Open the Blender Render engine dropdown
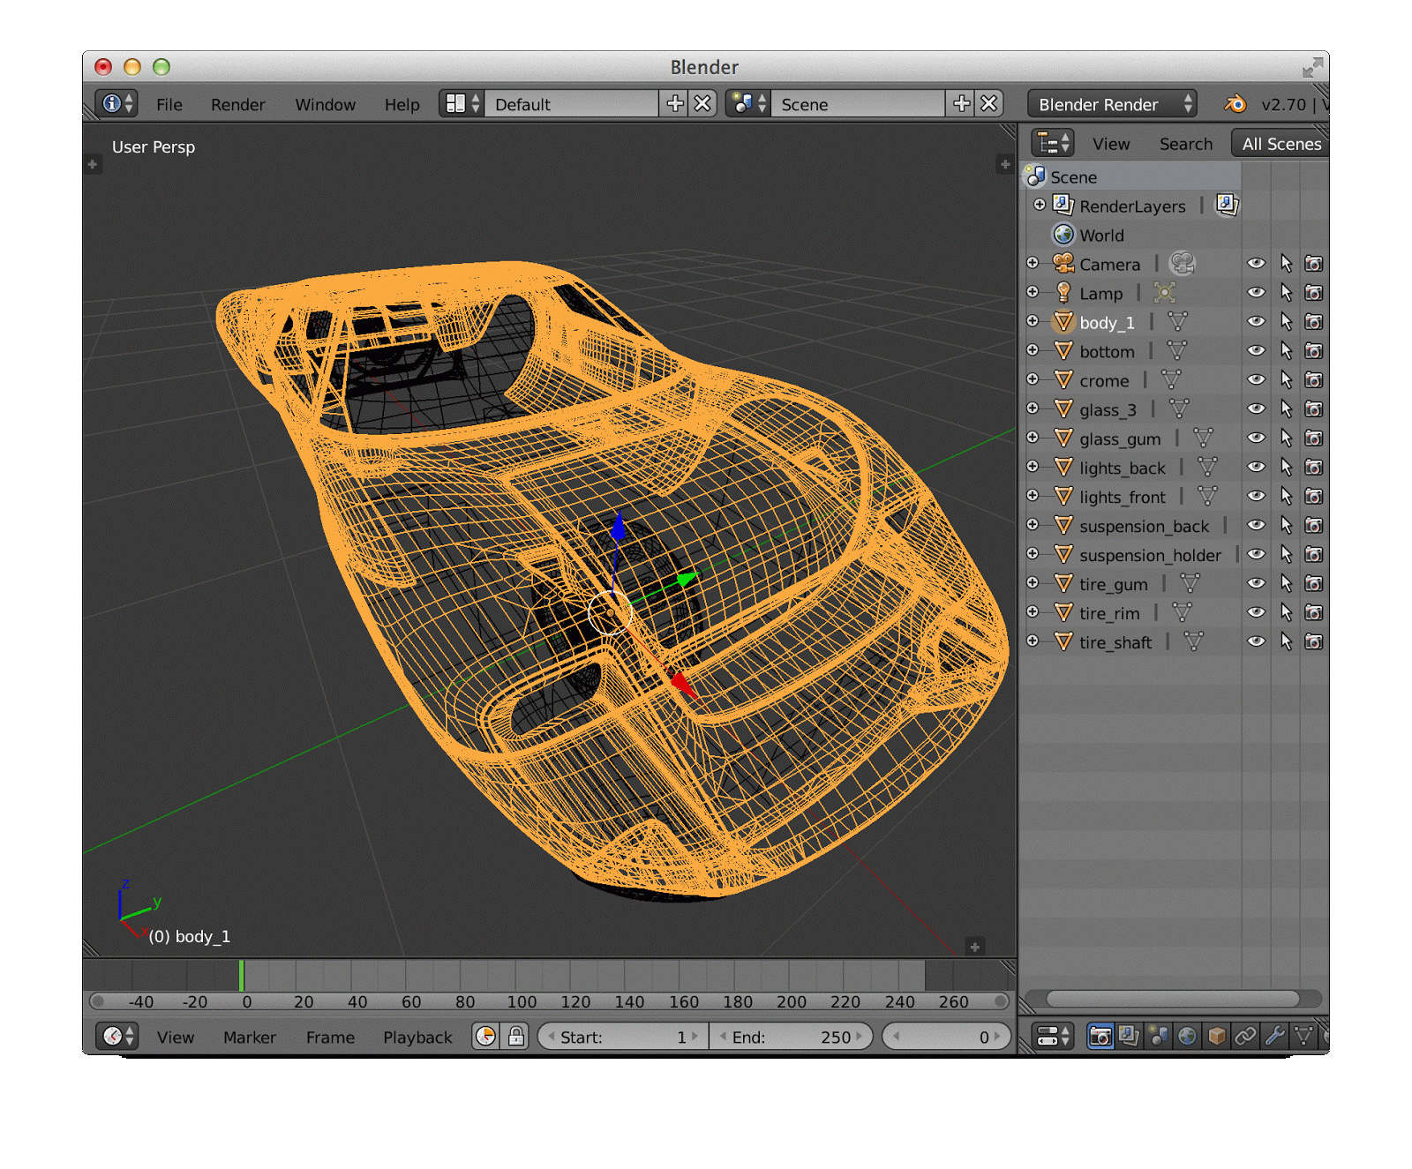This screenshot has height=1169, width=1412. pyautogui.click(x=1113, y=104)
